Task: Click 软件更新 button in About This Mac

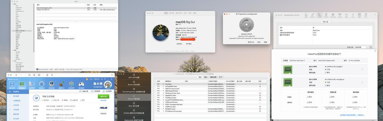Action: (189, 44)
